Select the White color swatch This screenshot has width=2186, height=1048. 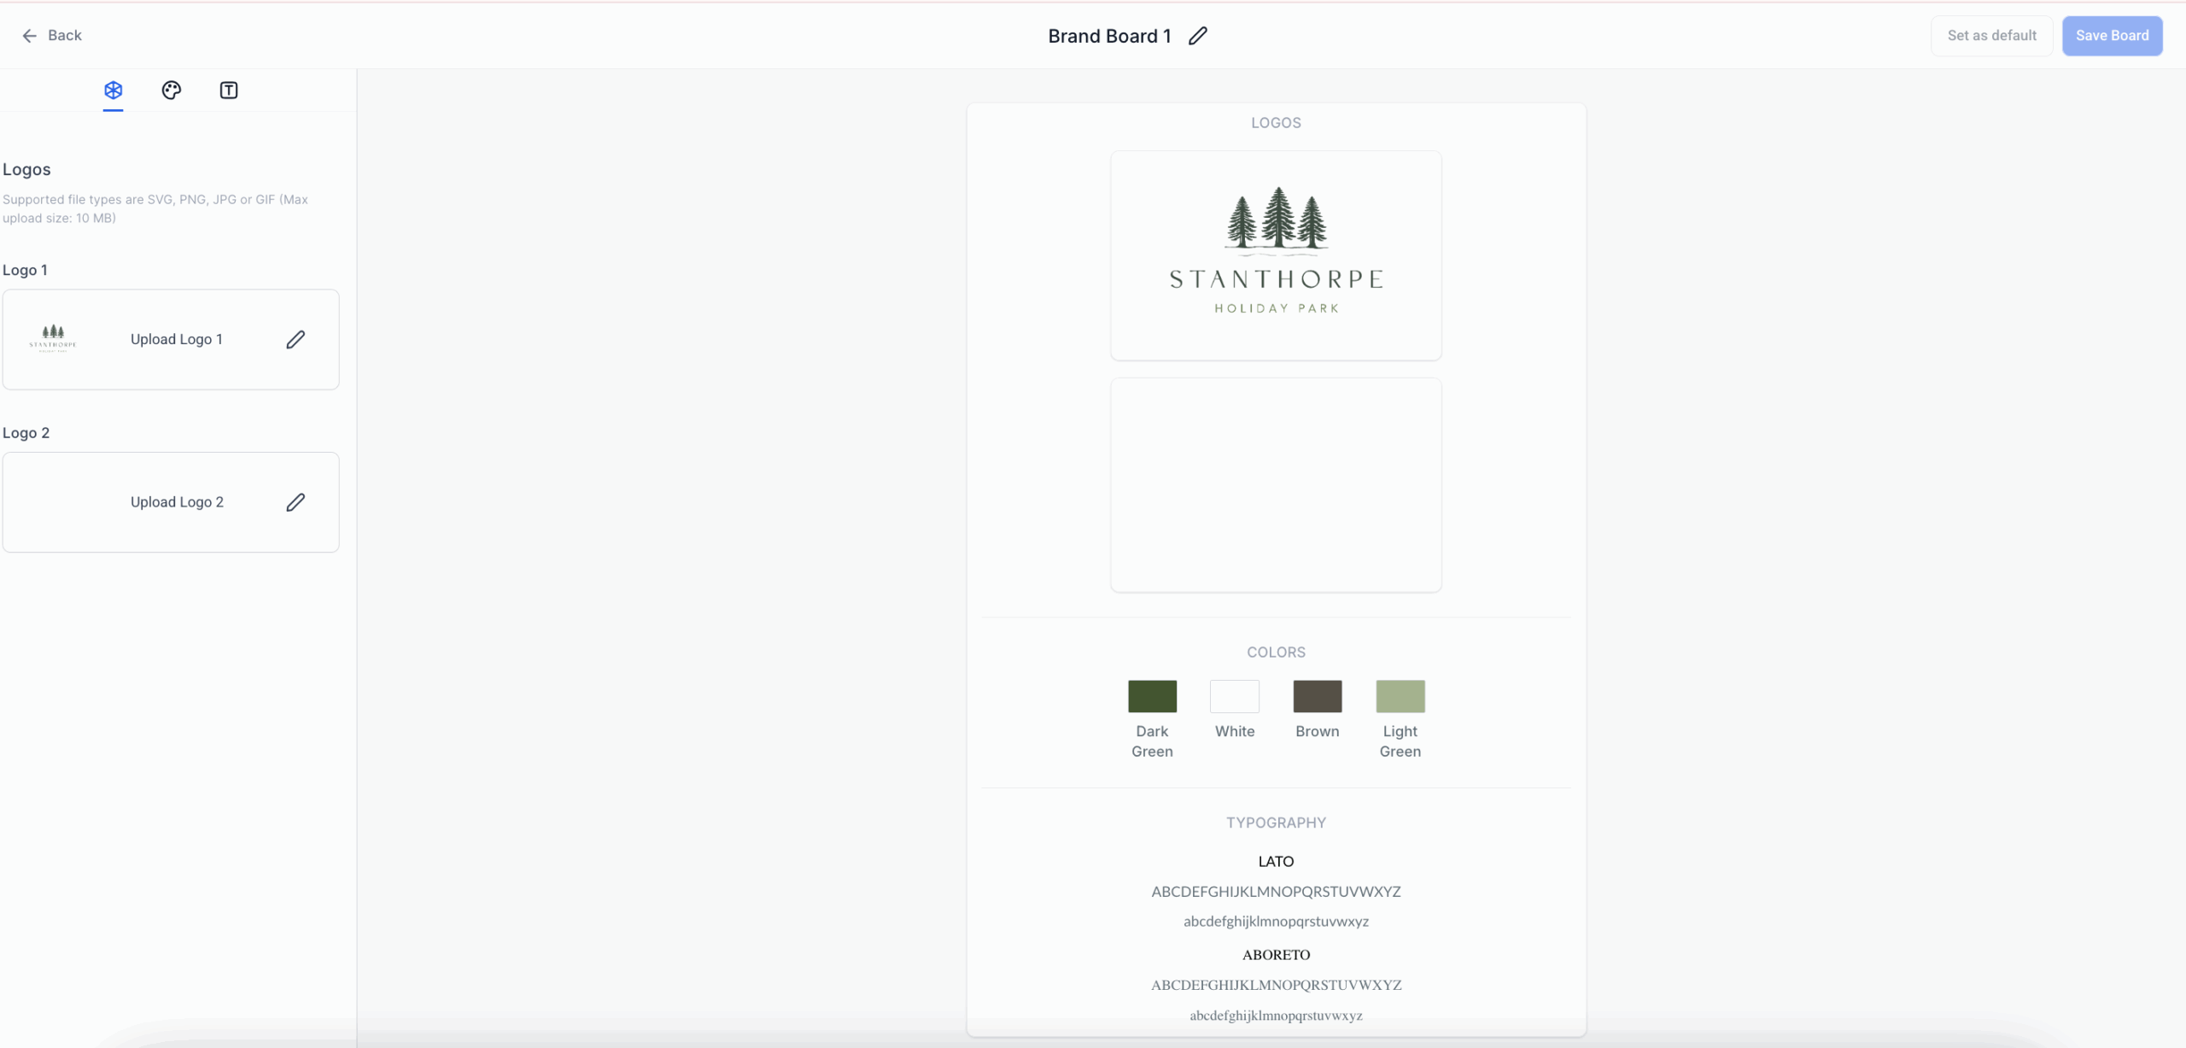click(1235, 696)
